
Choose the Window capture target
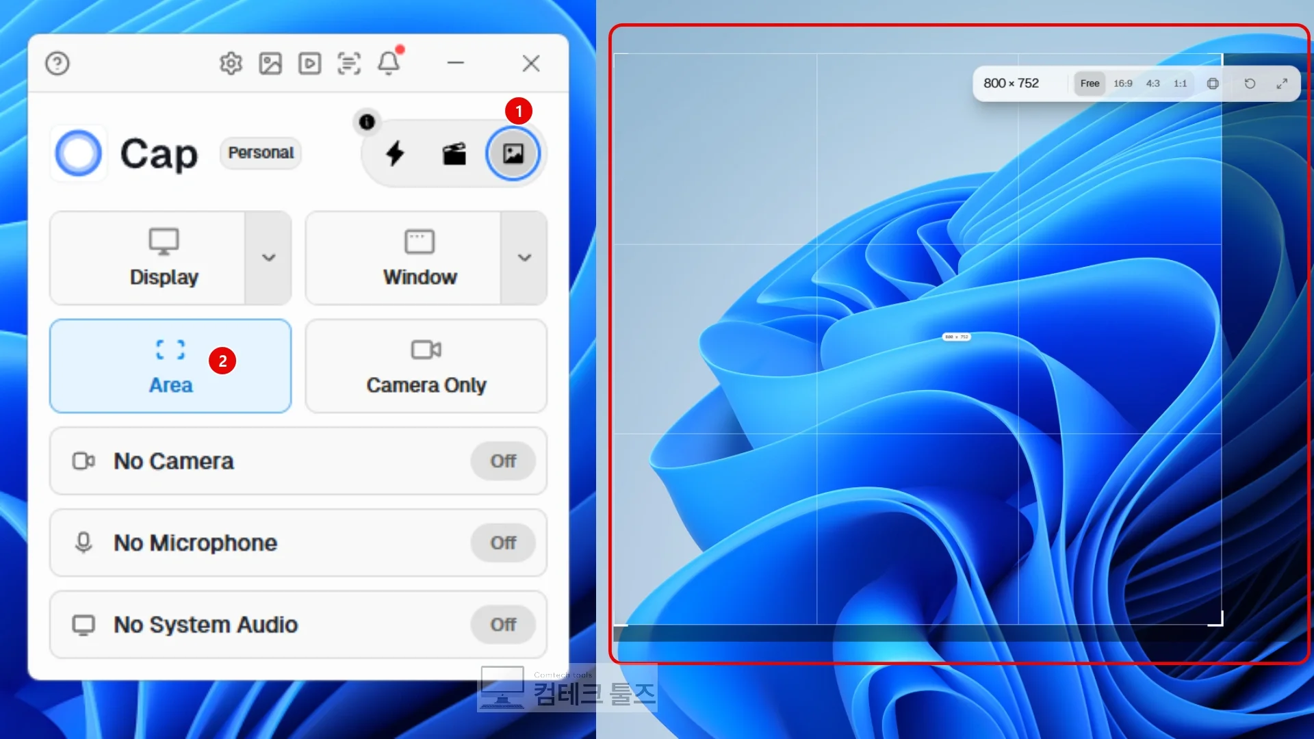pos(404,257)
